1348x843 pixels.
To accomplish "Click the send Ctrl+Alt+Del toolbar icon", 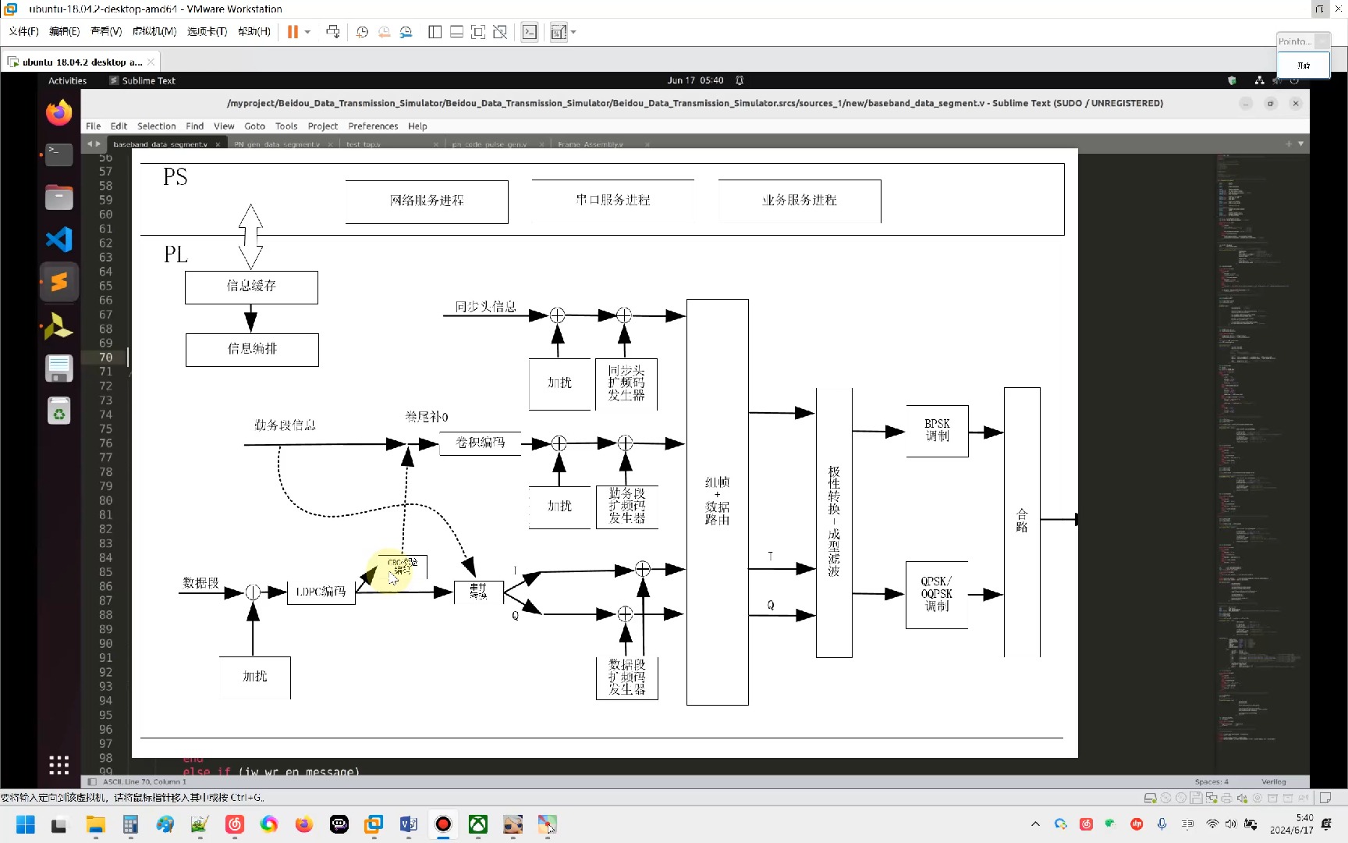I will click(333, 32).
